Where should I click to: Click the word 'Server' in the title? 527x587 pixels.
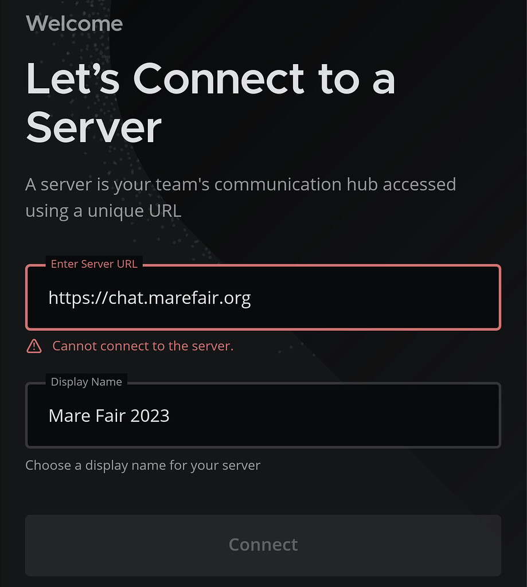(93, 127)
